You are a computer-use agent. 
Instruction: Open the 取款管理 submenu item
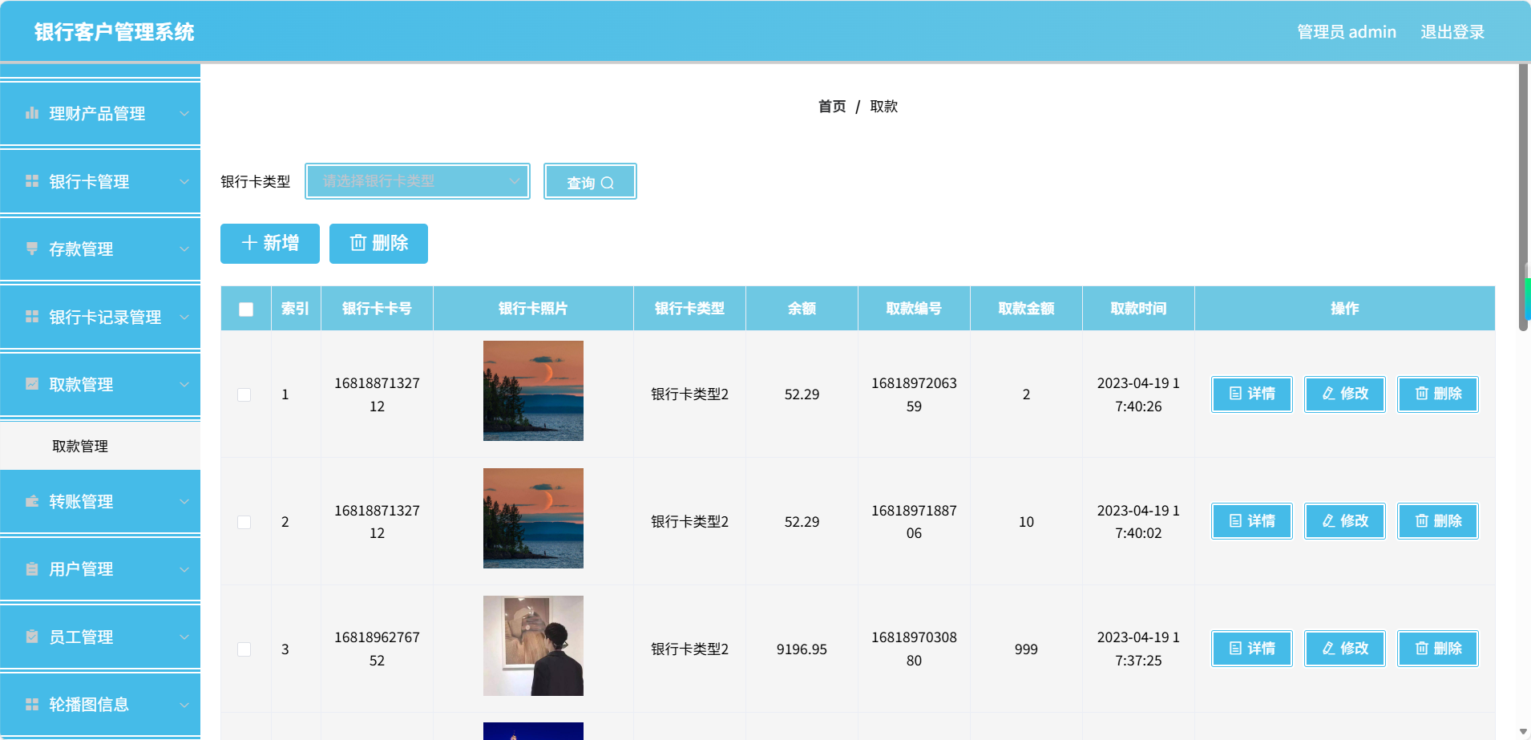[x=100, y=446]
